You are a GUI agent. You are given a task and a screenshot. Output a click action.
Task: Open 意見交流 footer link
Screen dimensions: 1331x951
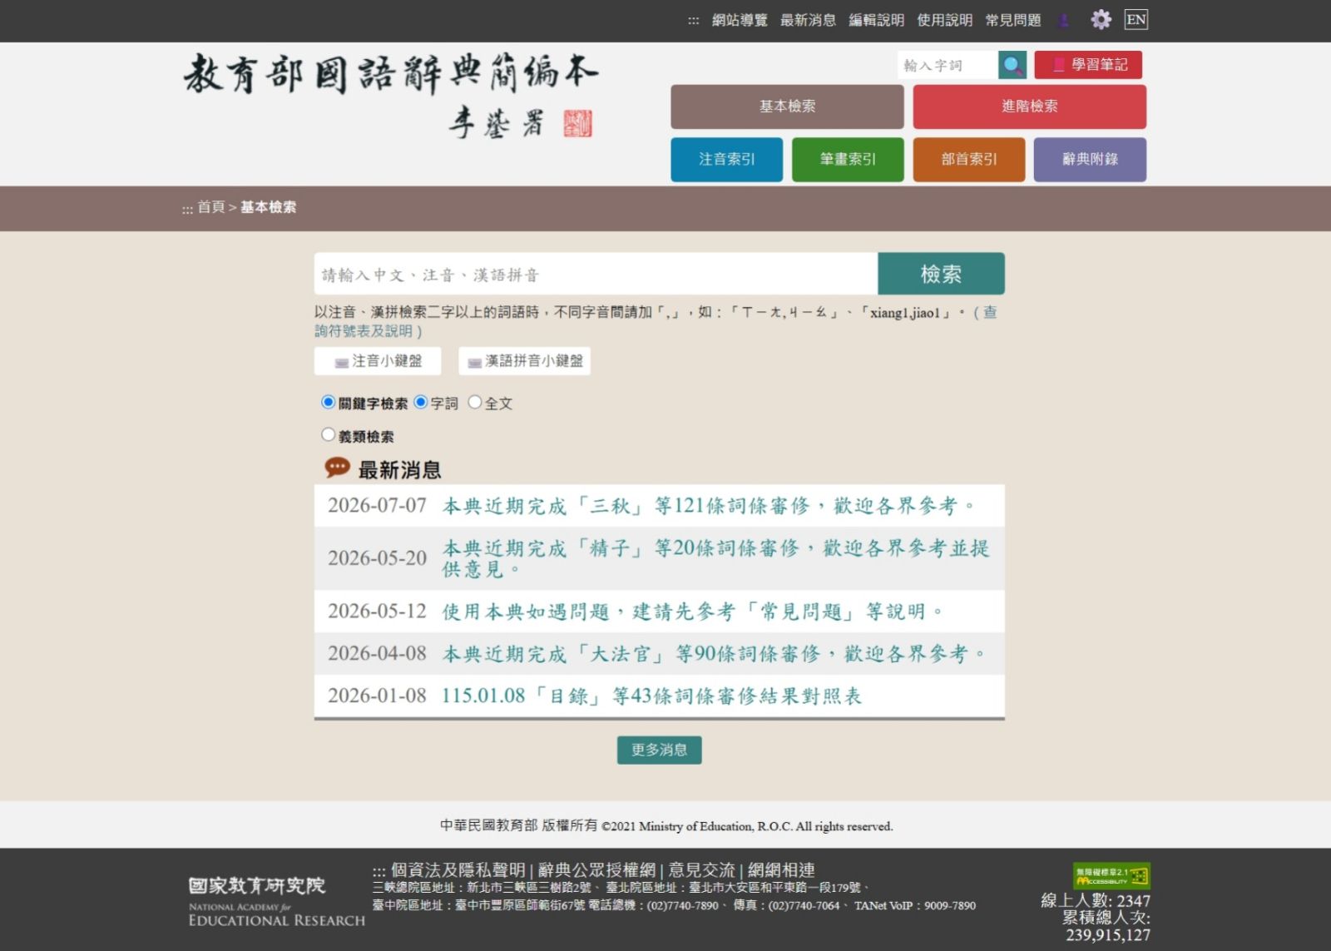[x=701, y=870]
